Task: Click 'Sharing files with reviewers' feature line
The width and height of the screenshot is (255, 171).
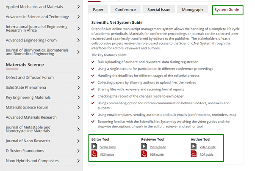Action: coord(141,90)
